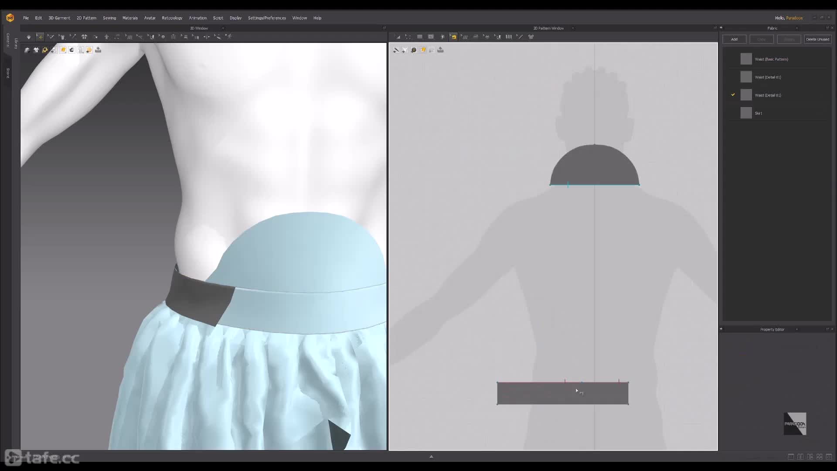Choose the Button tool in 3D toolbar

162,37
